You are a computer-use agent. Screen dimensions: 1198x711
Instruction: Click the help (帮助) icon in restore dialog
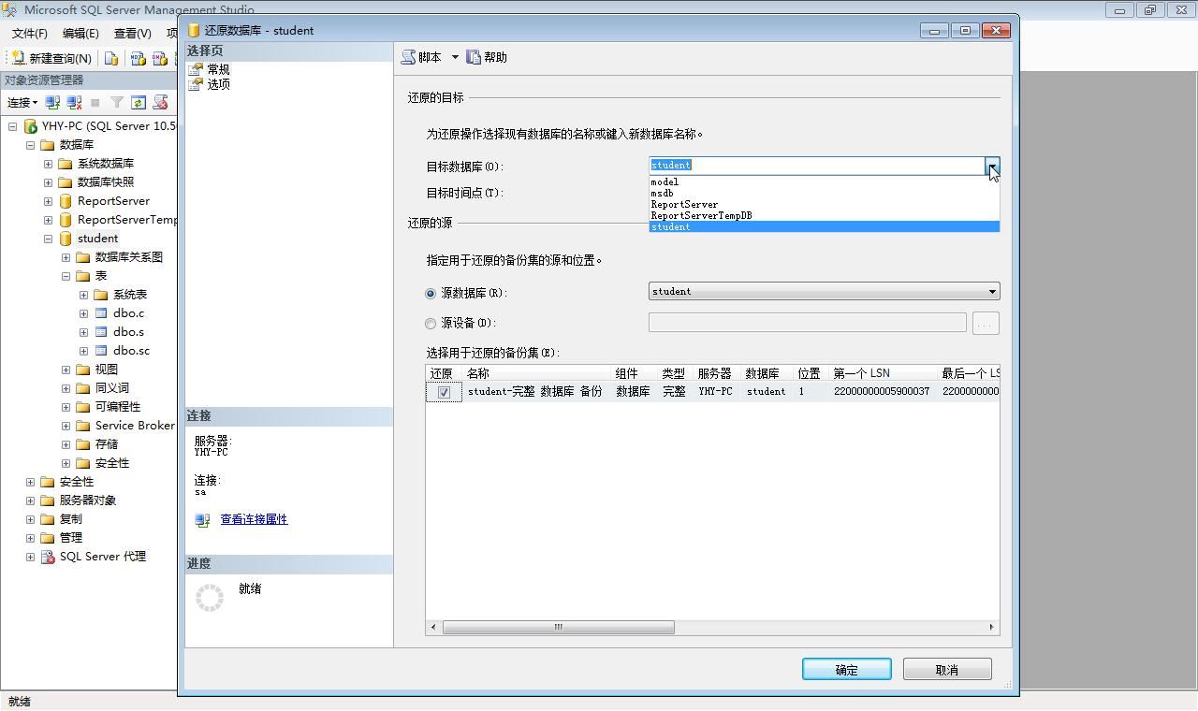(474, 57)
